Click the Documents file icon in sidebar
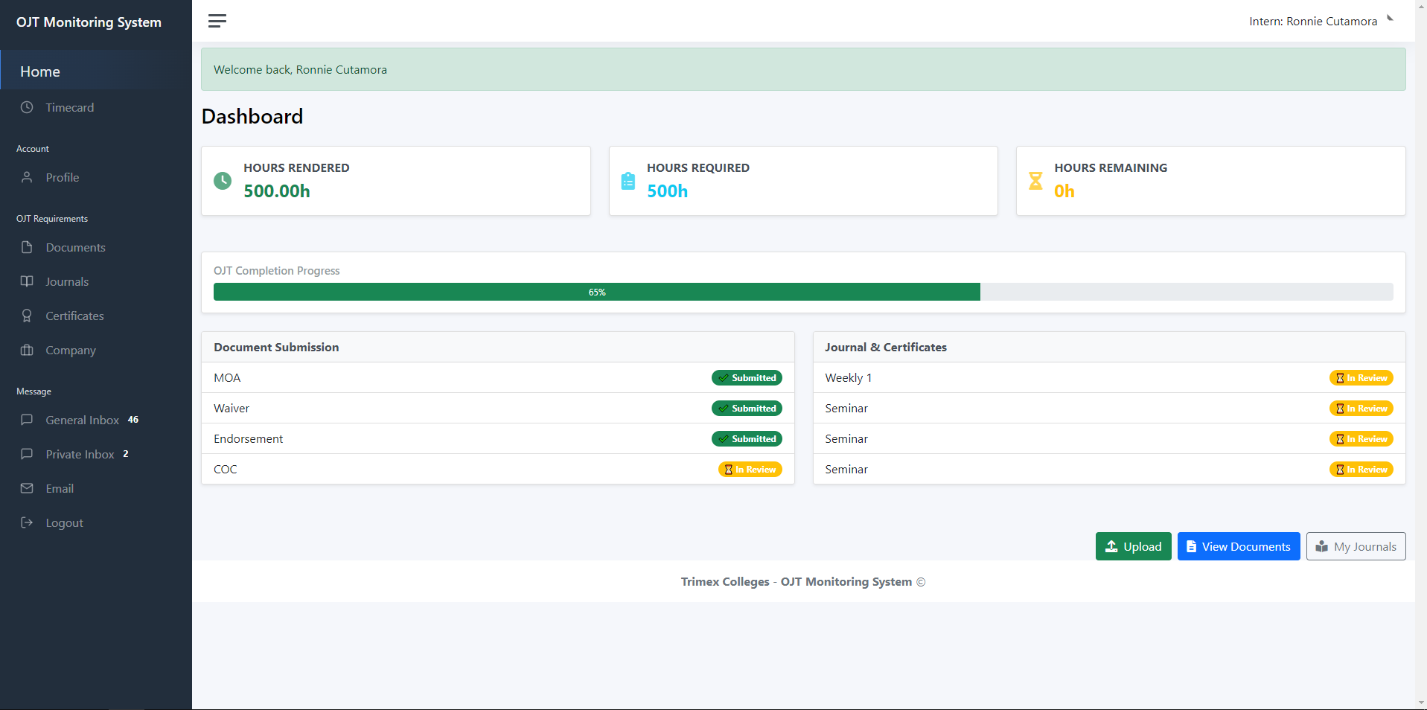 (x=27, y=247)
